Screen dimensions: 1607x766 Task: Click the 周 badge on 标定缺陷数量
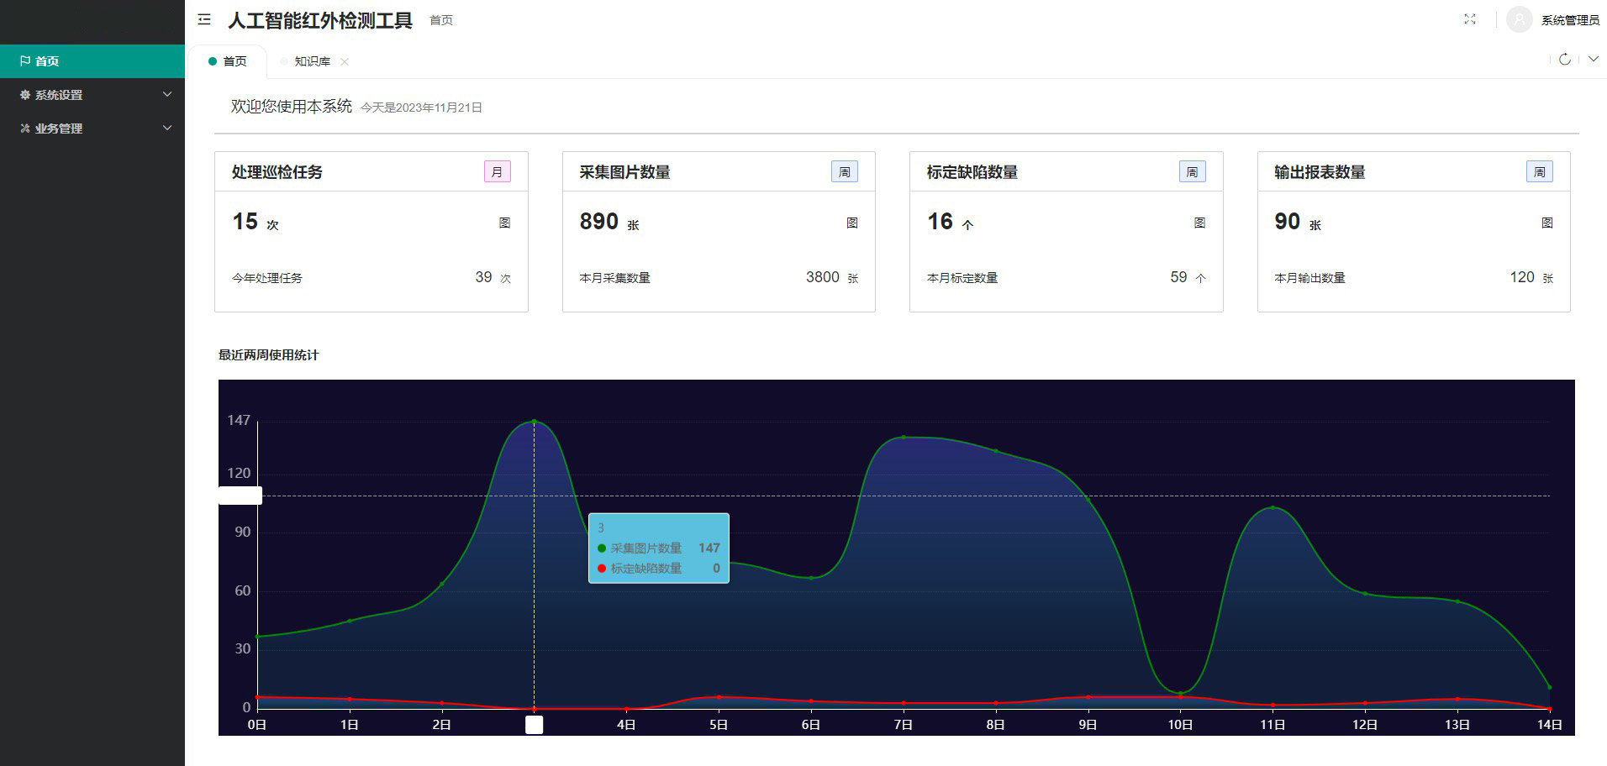[x=1192, y=172]
